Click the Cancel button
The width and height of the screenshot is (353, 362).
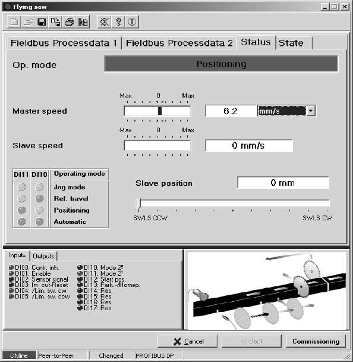pos(188,341)
